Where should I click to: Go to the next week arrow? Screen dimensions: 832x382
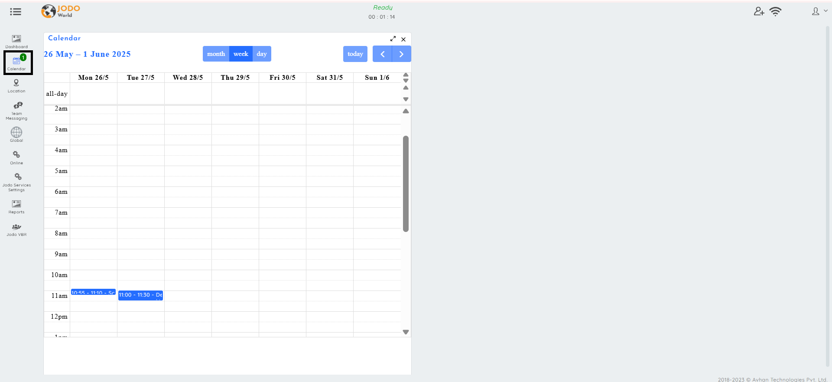[x=402, y=54]
